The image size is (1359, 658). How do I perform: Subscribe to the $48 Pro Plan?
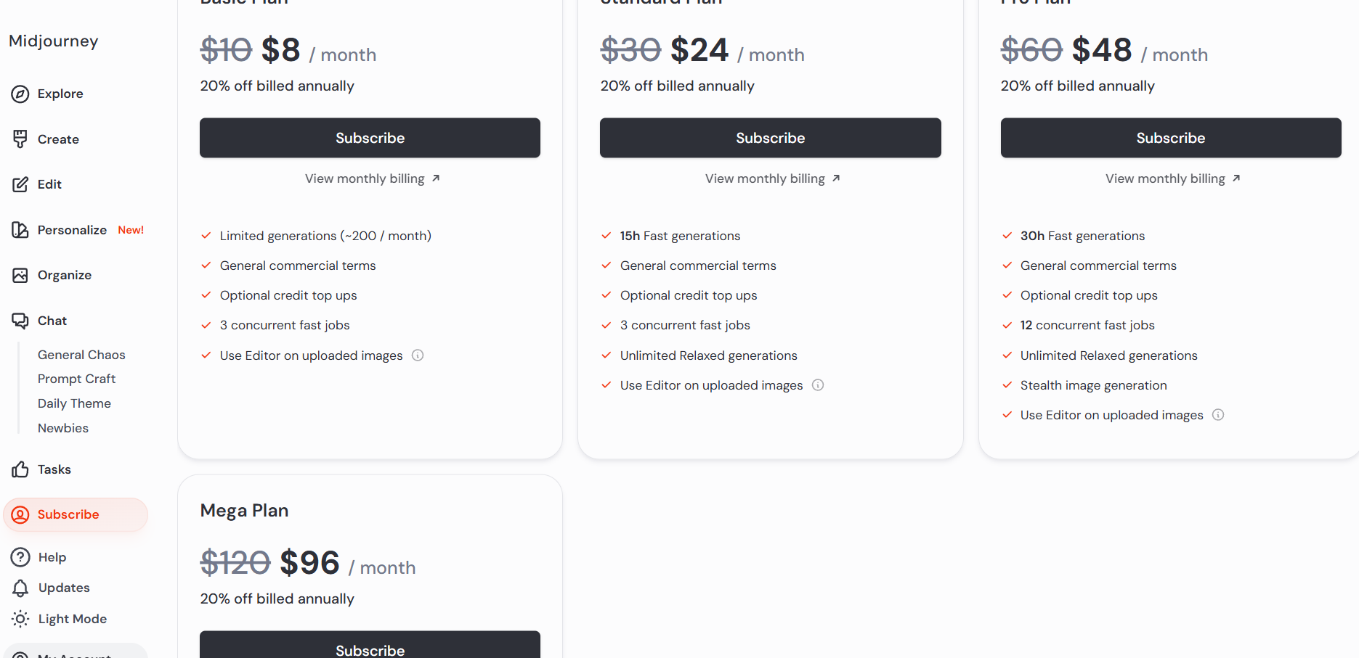(1170, 138)
